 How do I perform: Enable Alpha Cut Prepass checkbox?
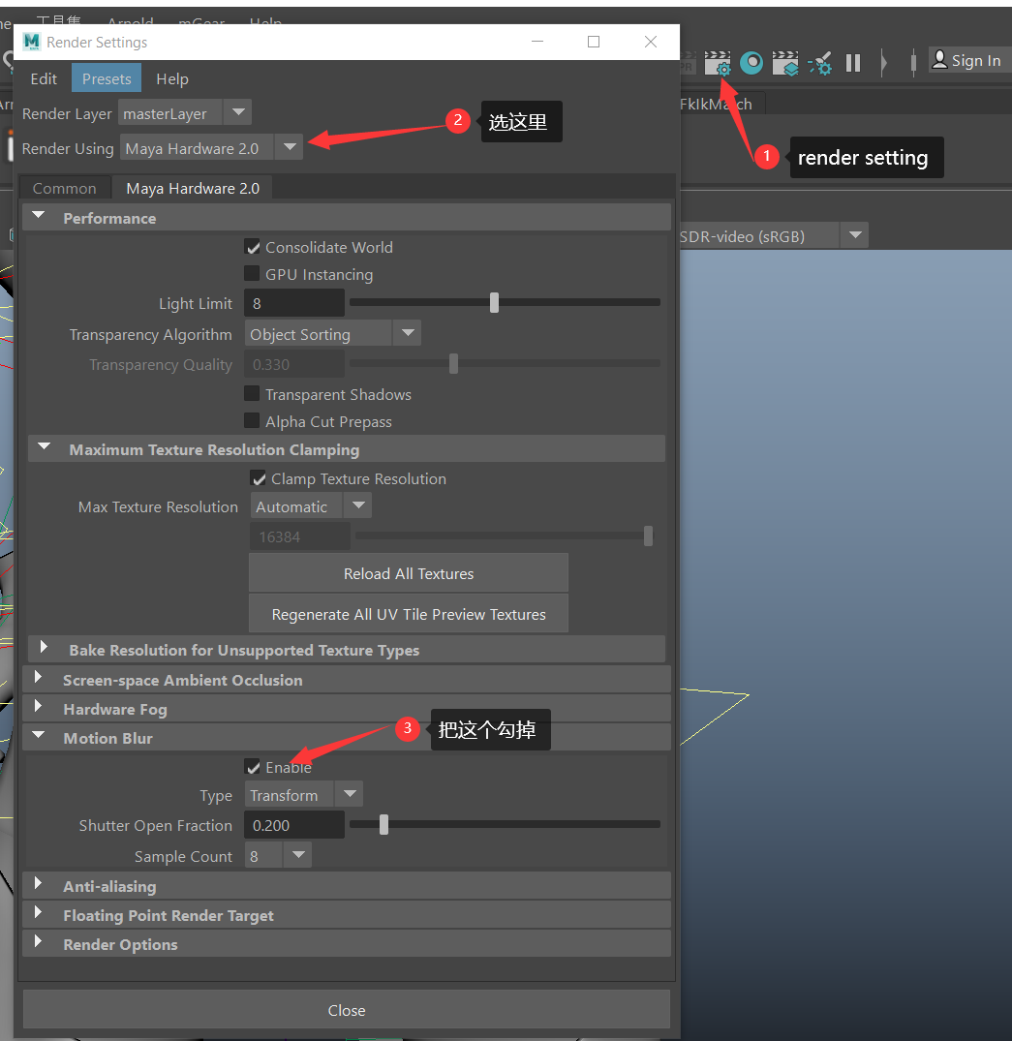coord(252,421)
